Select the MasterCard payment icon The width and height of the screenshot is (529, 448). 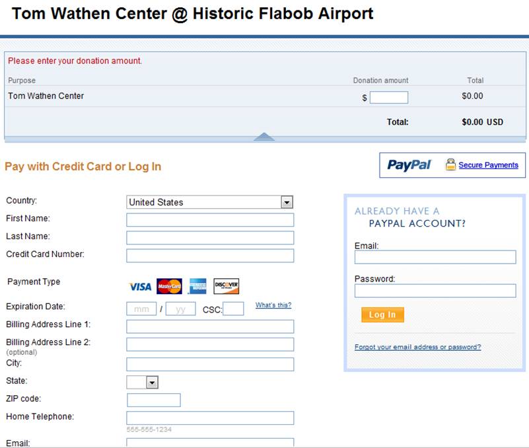tap(169, 286)
